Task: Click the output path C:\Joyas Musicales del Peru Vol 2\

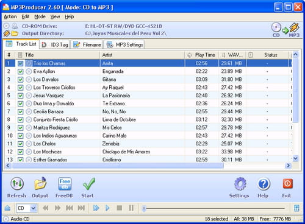Action: coord(126,33)
